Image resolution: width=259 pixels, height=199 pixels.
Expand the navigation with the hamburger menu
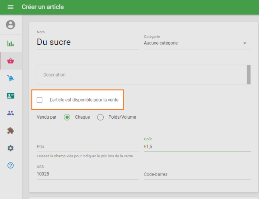pyautogui.click(x=11, y=6)
